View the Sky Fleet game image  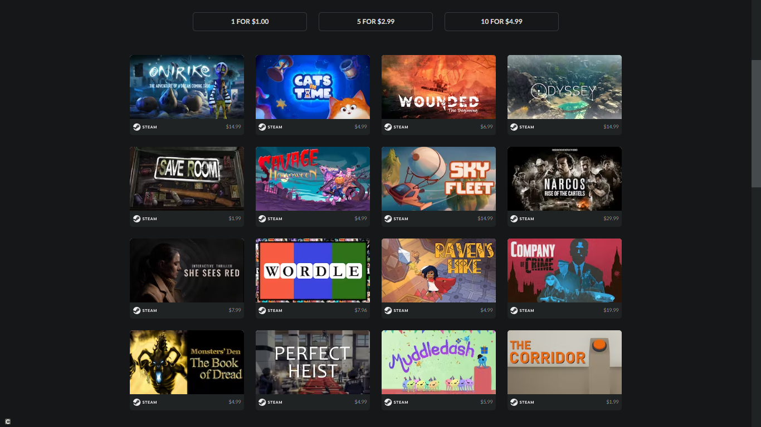pyautogui.click(x=438, y=178)
